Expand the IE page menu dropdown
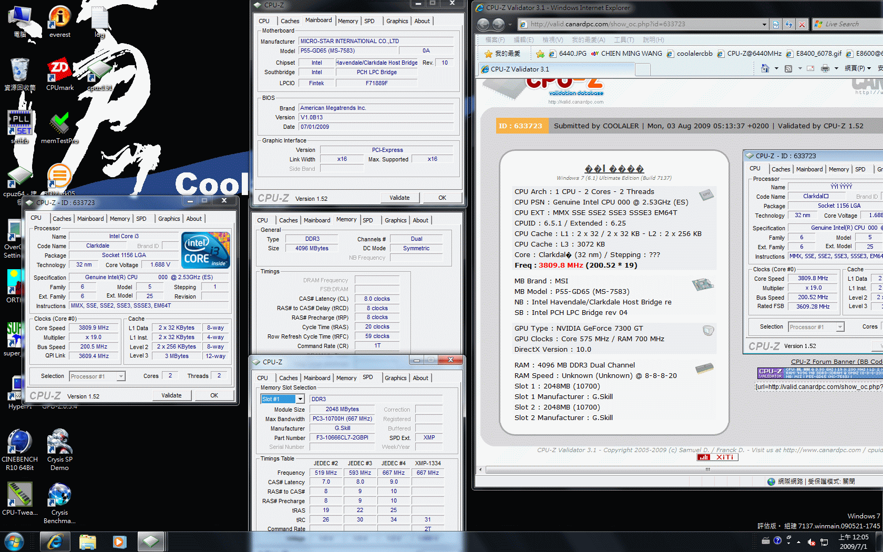Viewport: 883px width, 552px height. click(858, 68)
